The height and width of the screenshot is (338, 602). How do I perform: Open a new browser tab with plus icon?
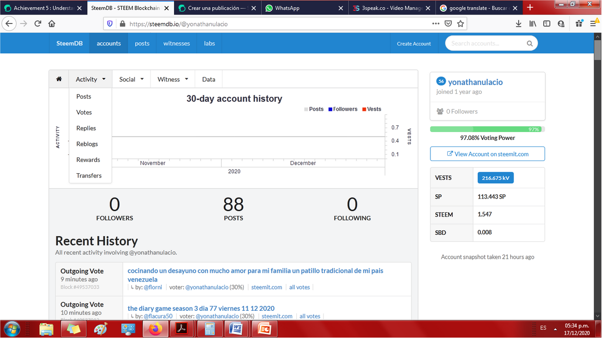[530, 8]
